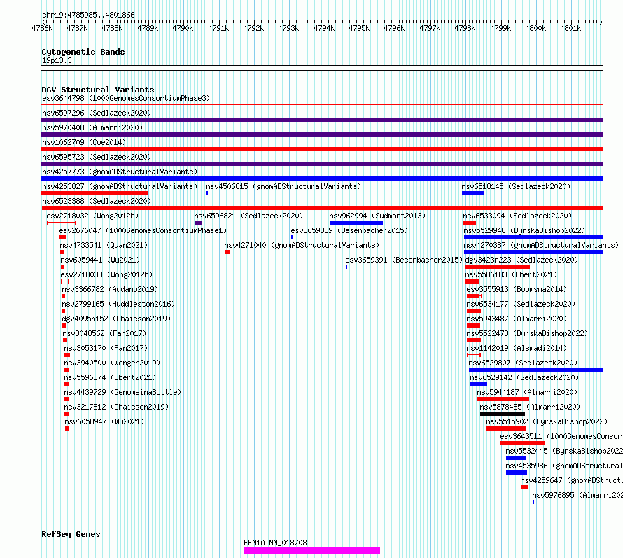This screenshot has width=623, height=558.
Task: Click the nsv1142019 (Alsmadi2014) label
Action: 517,348
